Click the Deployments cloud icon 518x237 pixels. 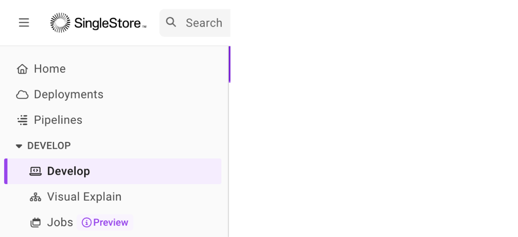pyautogui.click(x=22, y=94)
